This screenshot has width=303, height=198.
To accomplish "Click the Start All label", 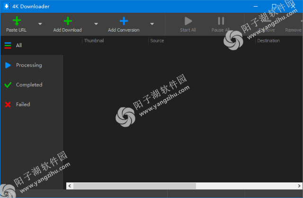I will click(x=188, y=30).
